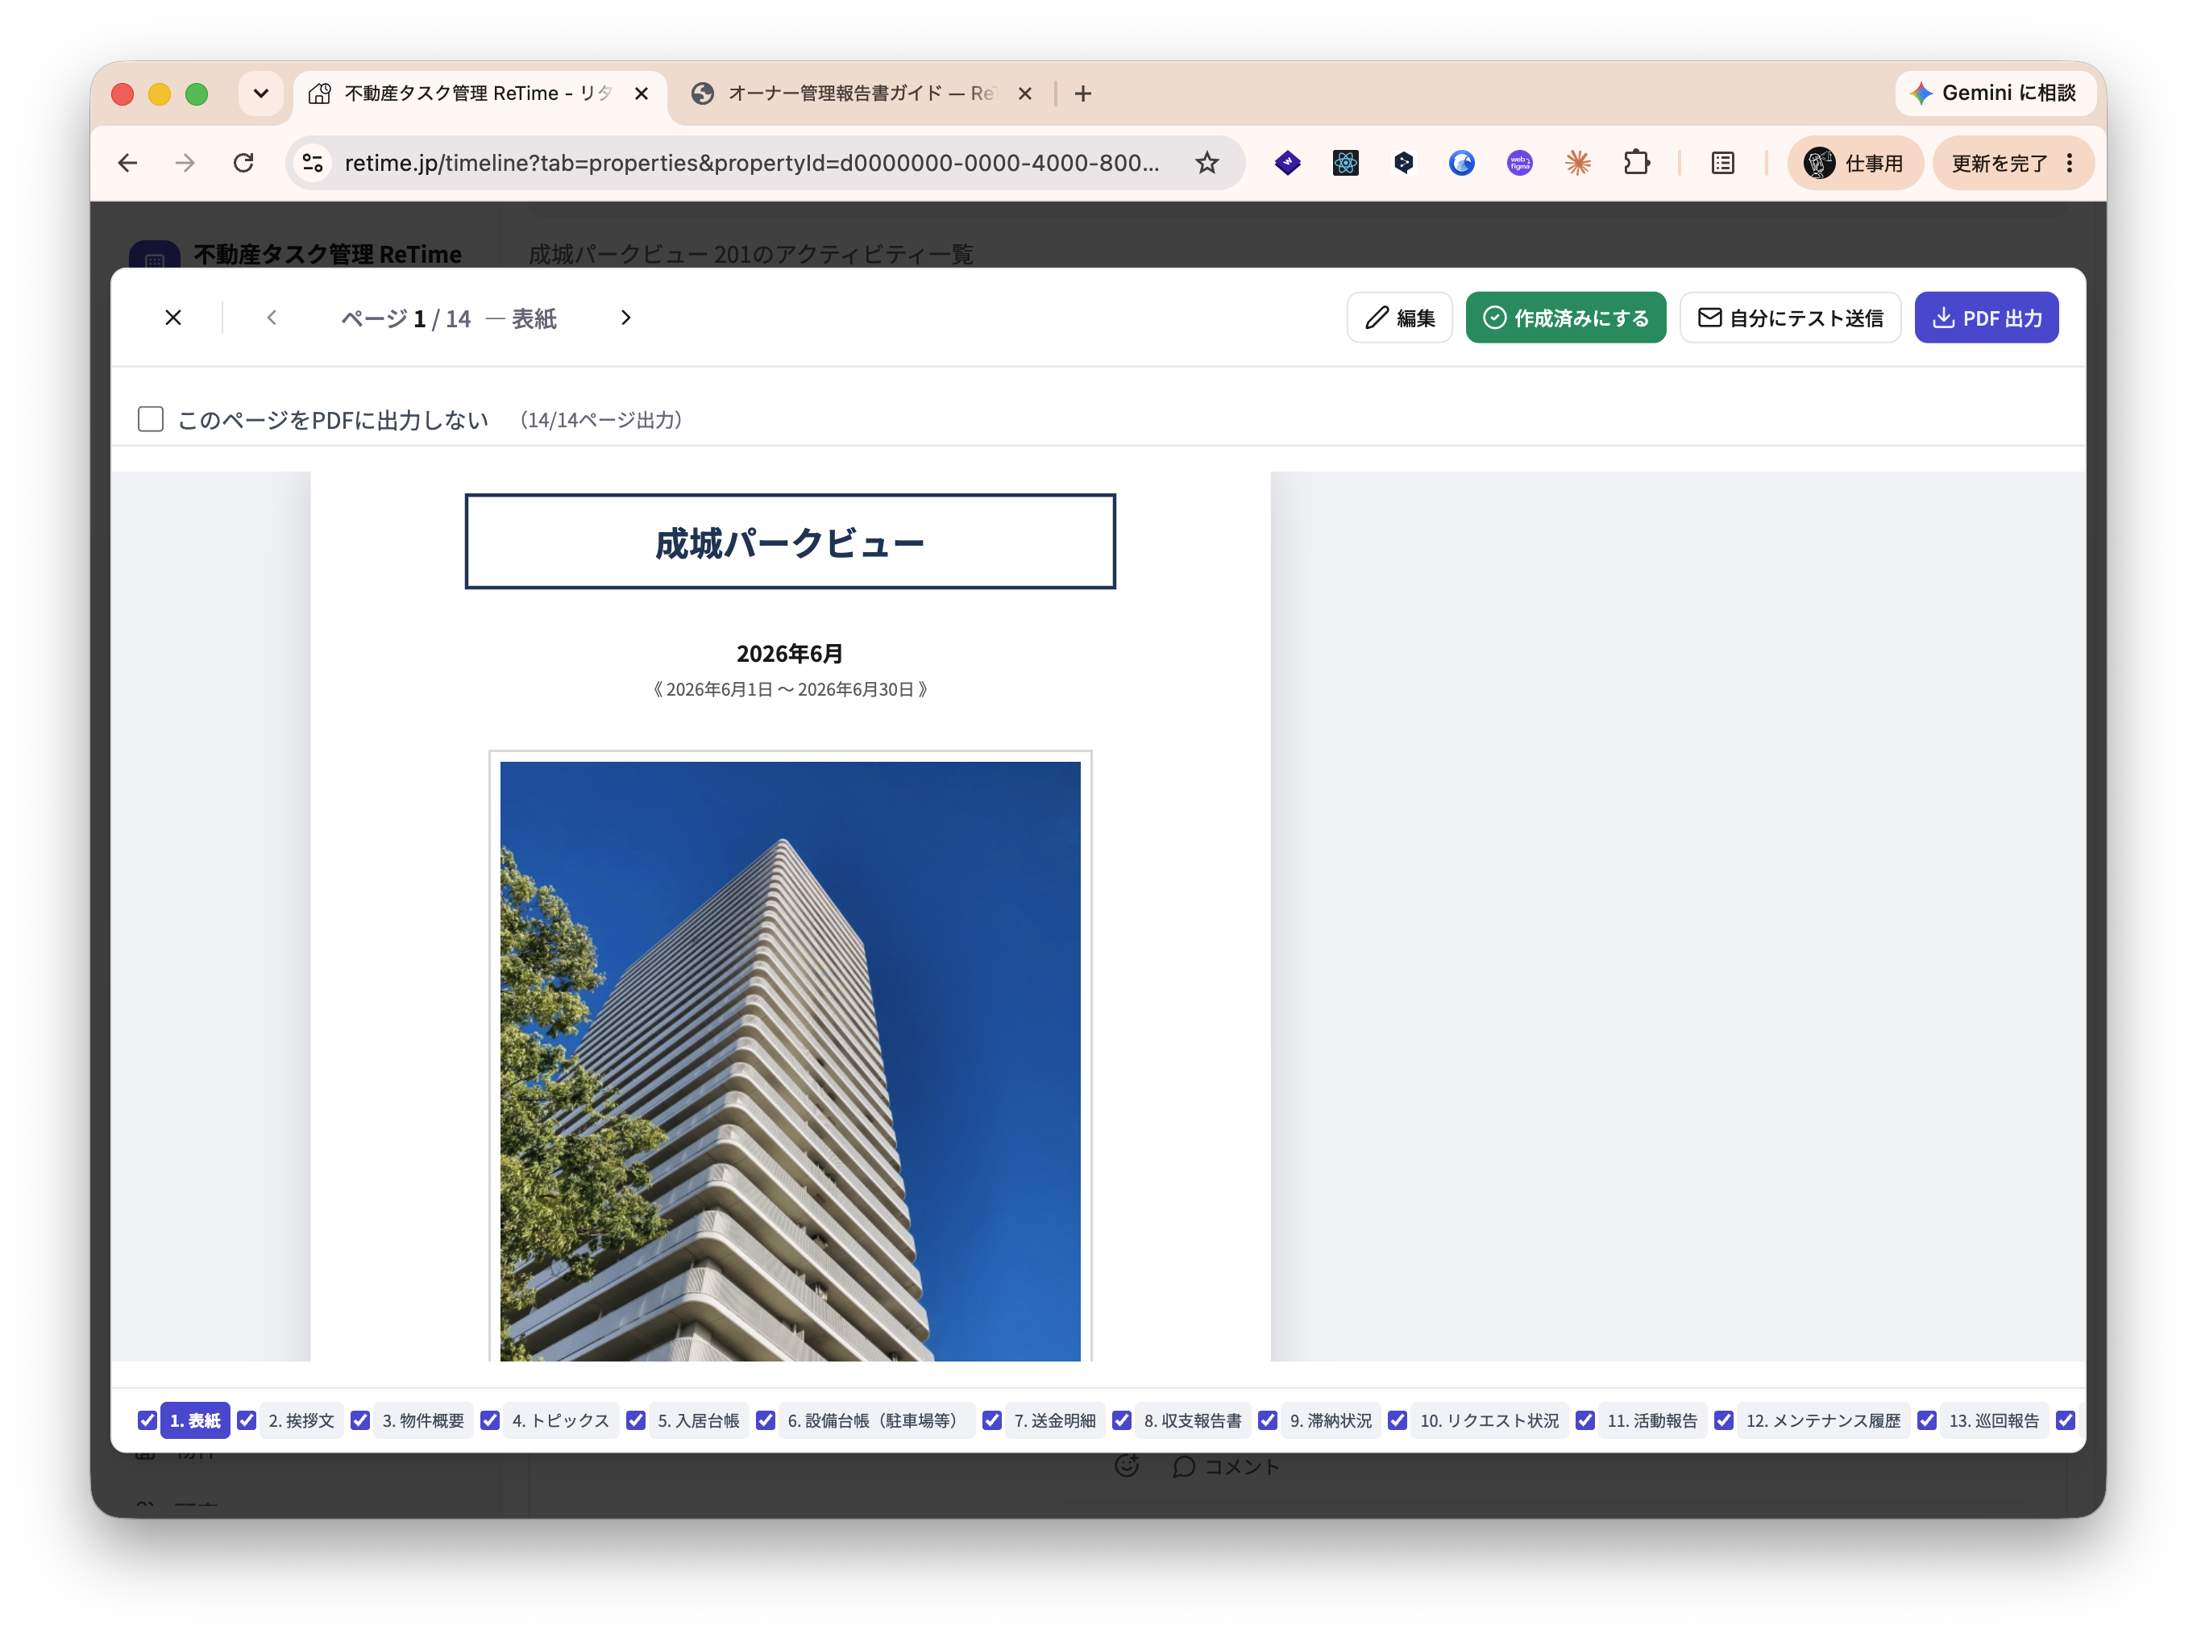Go to the previous report page arrow
Screen dimensions: 2197x1638
pos(272,318)
